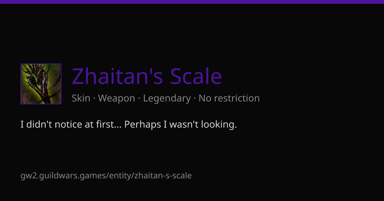Click the word "looking." ending the description
The image size is (384, 201).
click(219, 124)
